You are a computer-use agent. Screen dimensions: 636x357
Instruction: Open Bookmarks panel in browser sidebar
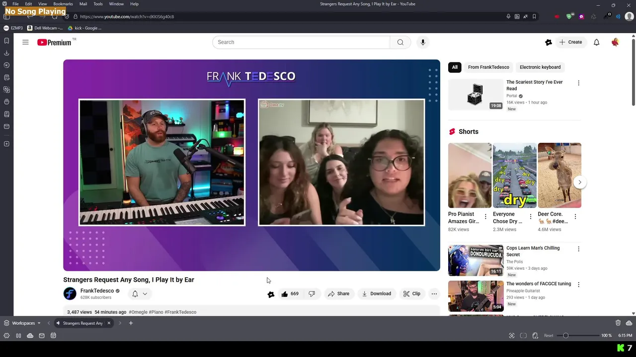(6, 41)
